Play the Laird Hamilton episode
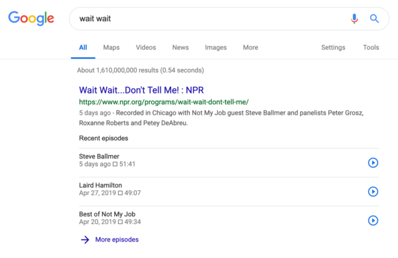The height and width of the screenshot is (258, 398). [x=373, y=192]
